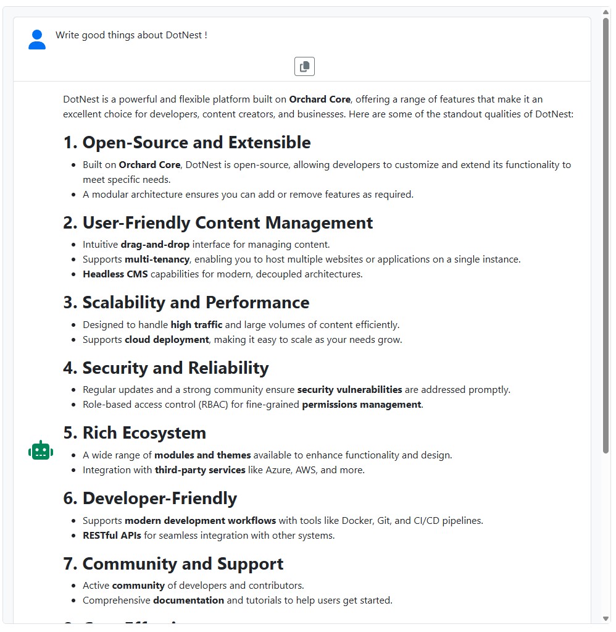Click the bold text Headless CMS
Viewport: 616px width, 632px height.
click(115, 274)
